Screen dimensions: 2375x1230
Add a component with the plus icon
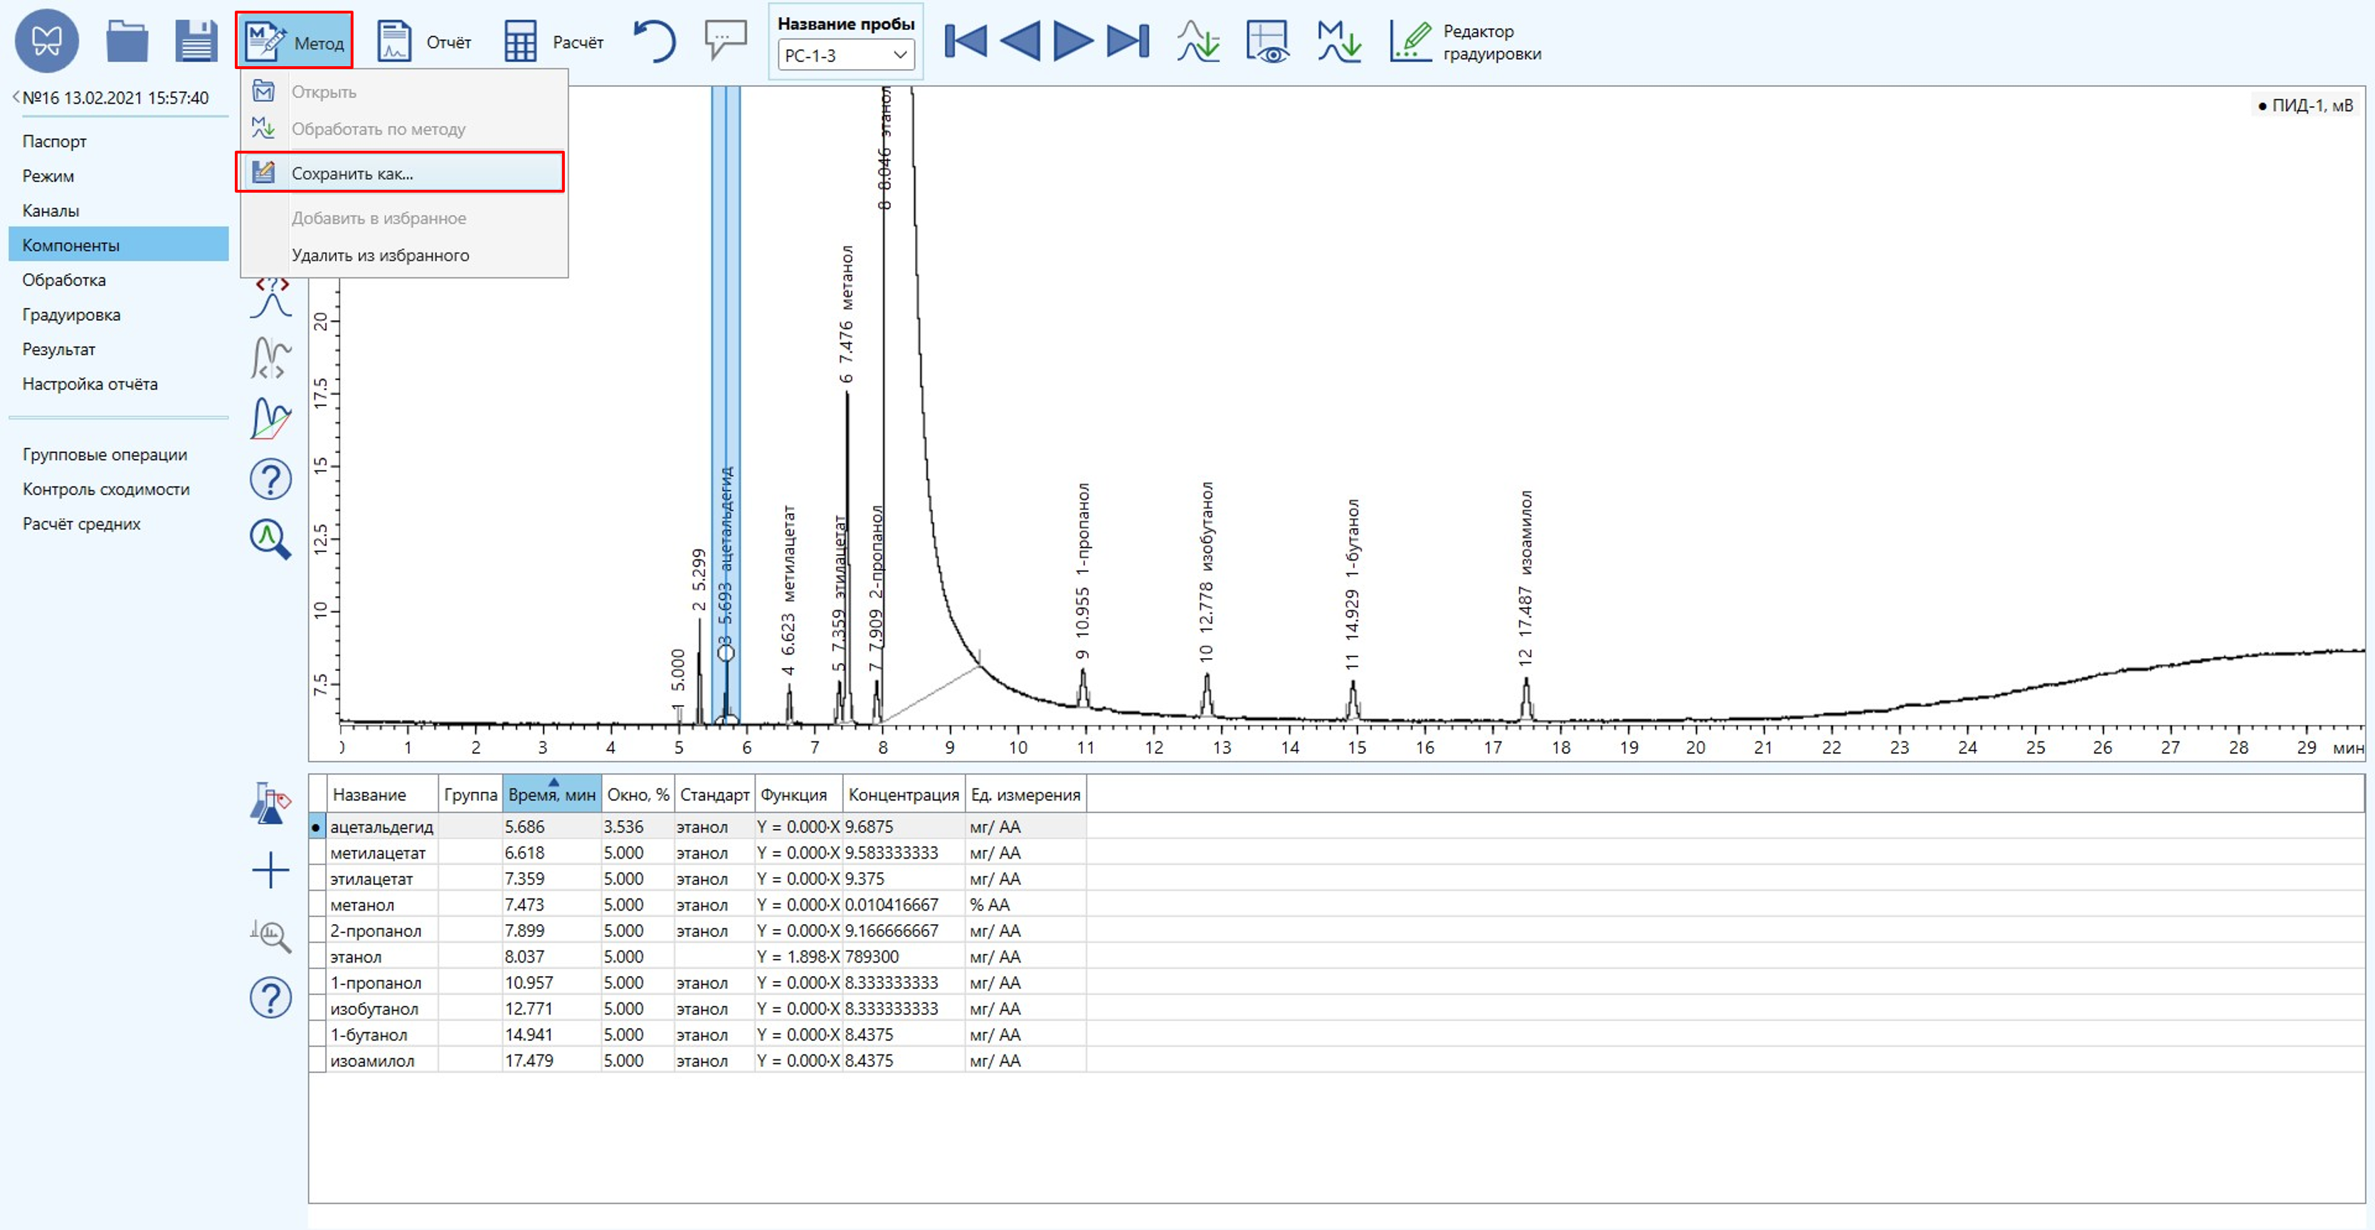pyautogui.click(x=270, y=871)
